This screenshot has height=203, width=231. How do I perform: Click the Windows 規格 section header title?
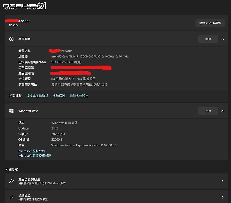(x=28, y=111)
